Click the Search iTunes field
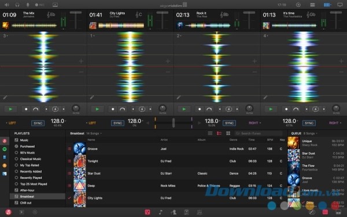Viewport: 347px width, 217px height. [x=259, y=133]
